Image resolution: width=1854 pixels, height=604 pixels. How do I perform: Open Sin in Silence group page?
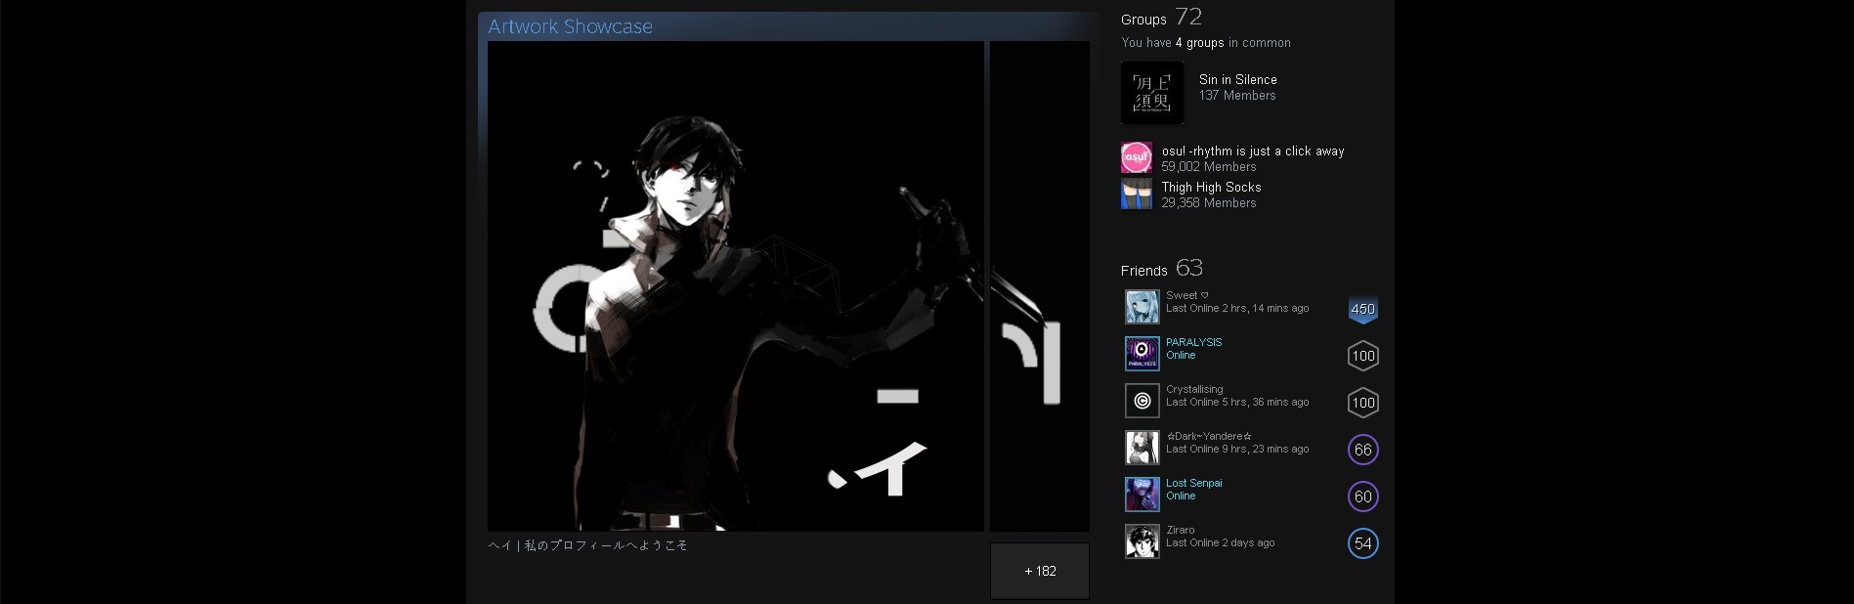pyautogui.click(x=1237, y=80)
